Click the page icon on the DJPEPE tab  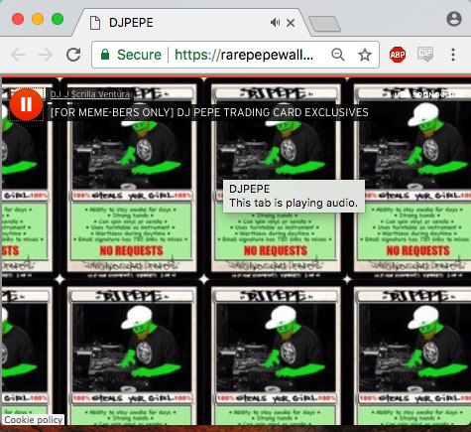95,23
